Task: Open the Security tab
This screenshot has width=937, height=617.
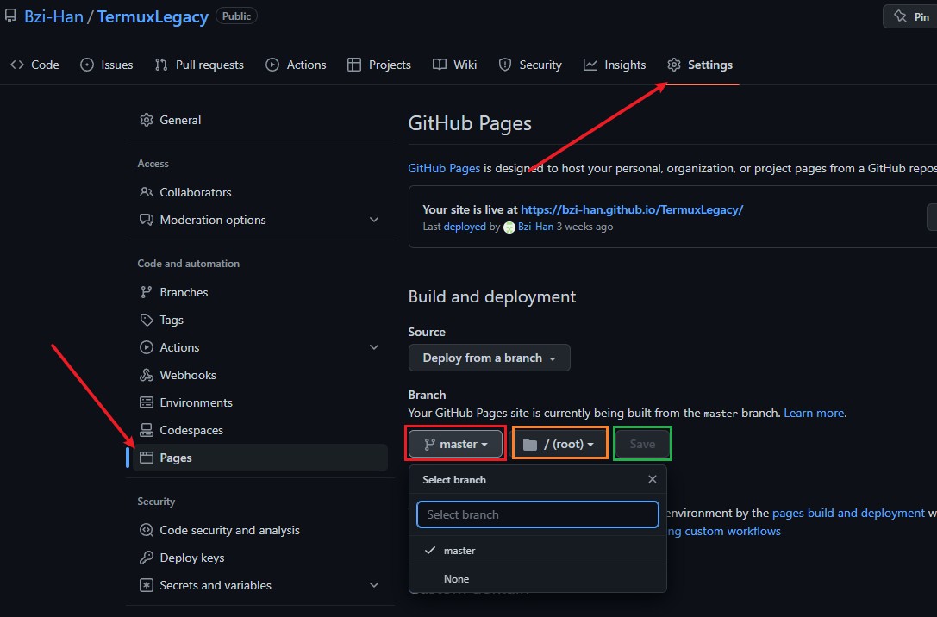Action: 530,65
